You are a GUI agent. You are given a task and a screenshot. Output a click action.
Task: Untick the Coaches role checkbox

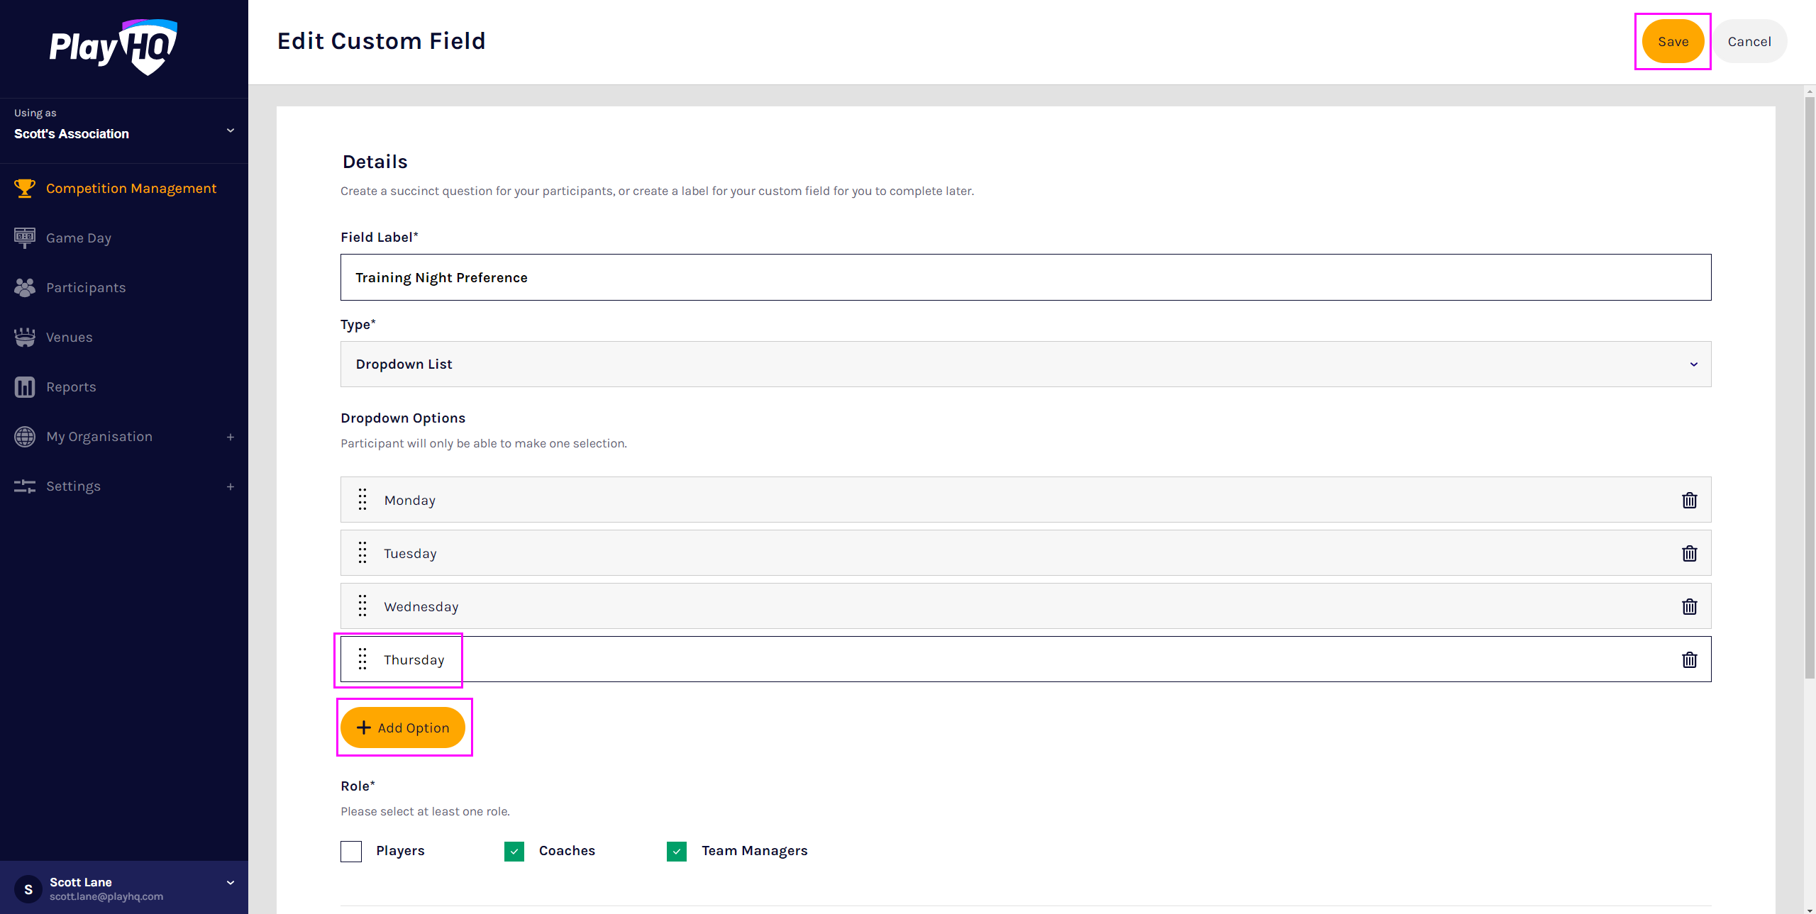click(514, 851)
